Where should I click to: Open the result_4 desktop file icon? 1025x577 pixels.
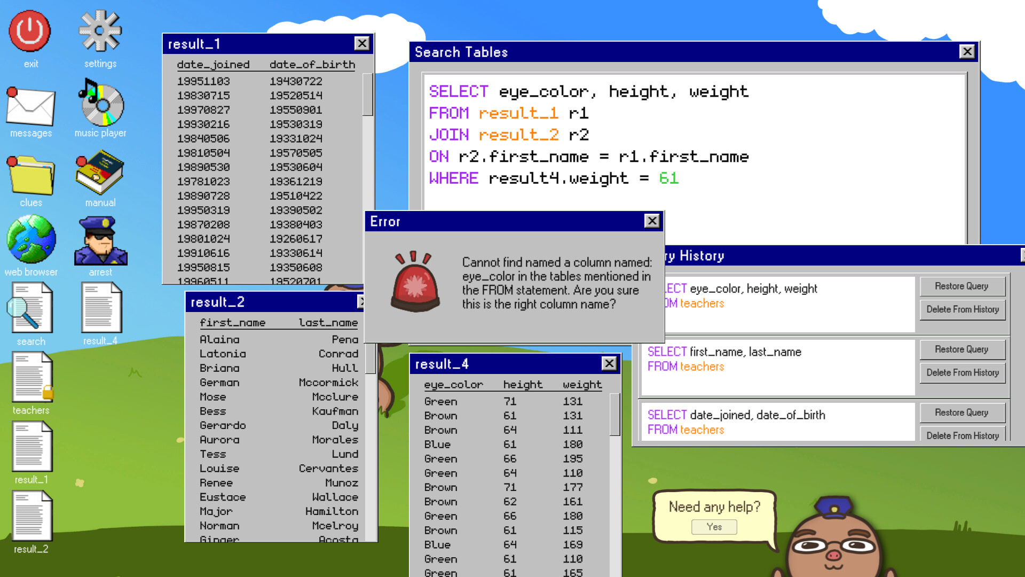tap(101, 308)
